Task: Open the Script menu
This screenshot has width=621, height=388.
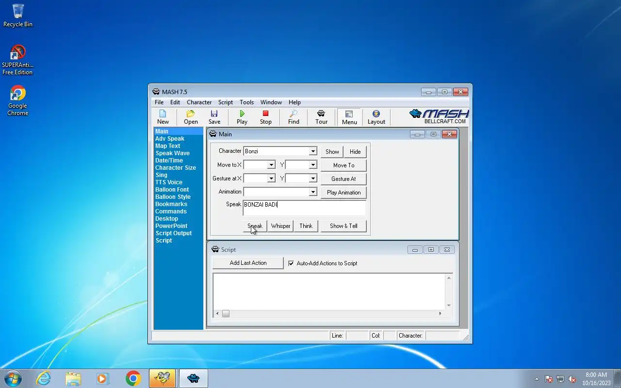Action: click(x=226, y=102)
